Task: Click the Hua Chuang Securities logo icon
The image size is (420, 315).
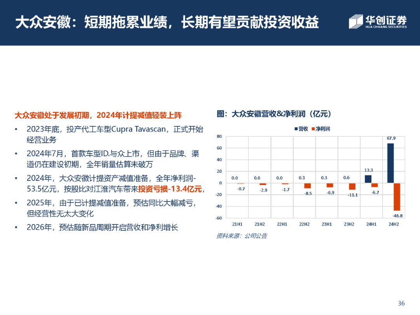Action: pos(356,22)
